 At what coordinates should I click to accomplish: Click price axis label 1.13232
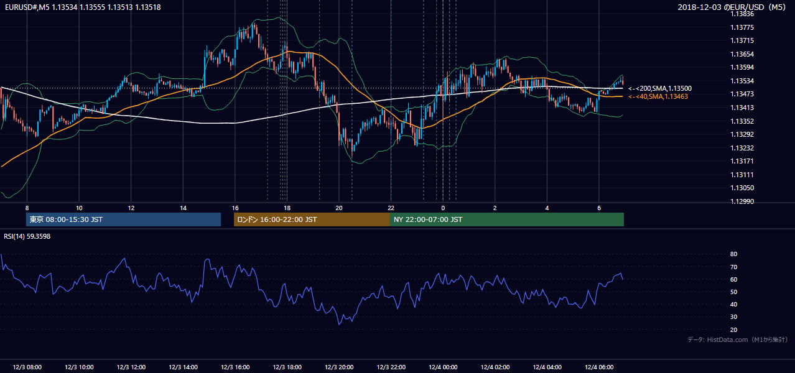coord(743,148)
